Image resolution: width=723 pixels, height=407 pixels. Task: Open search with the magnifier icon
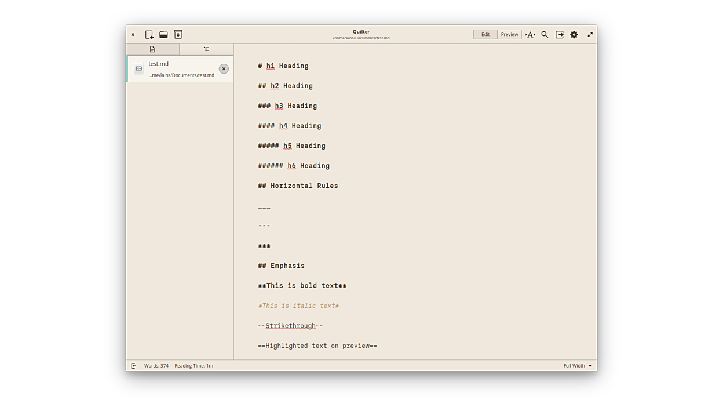[x=545, y=35]
